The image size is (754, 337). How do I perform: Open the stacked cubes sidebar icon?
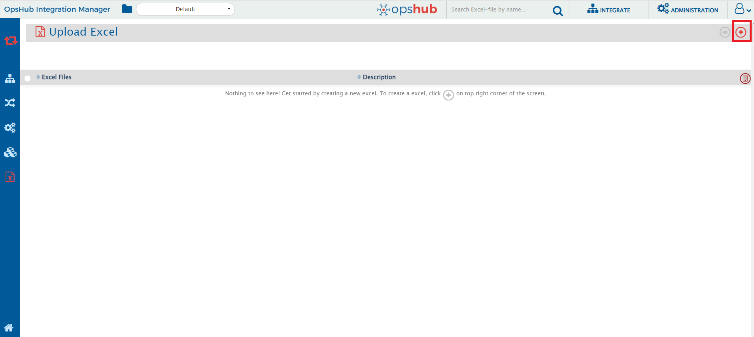click(10, 152)
